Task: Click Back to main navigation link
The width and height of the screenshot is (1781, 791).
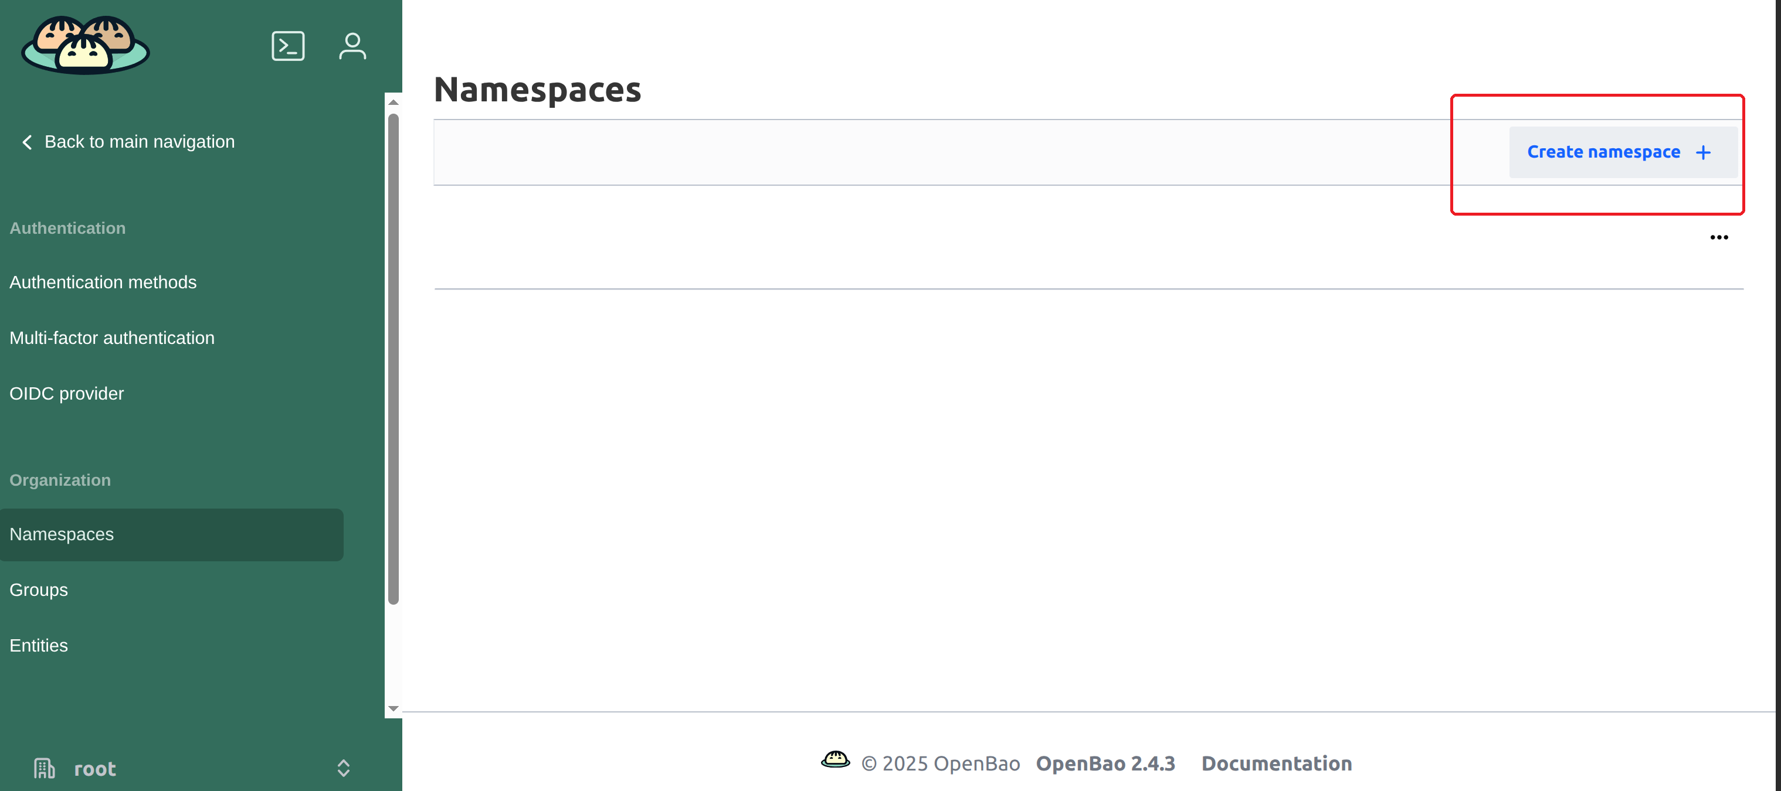Action: (x=139, y=142)
